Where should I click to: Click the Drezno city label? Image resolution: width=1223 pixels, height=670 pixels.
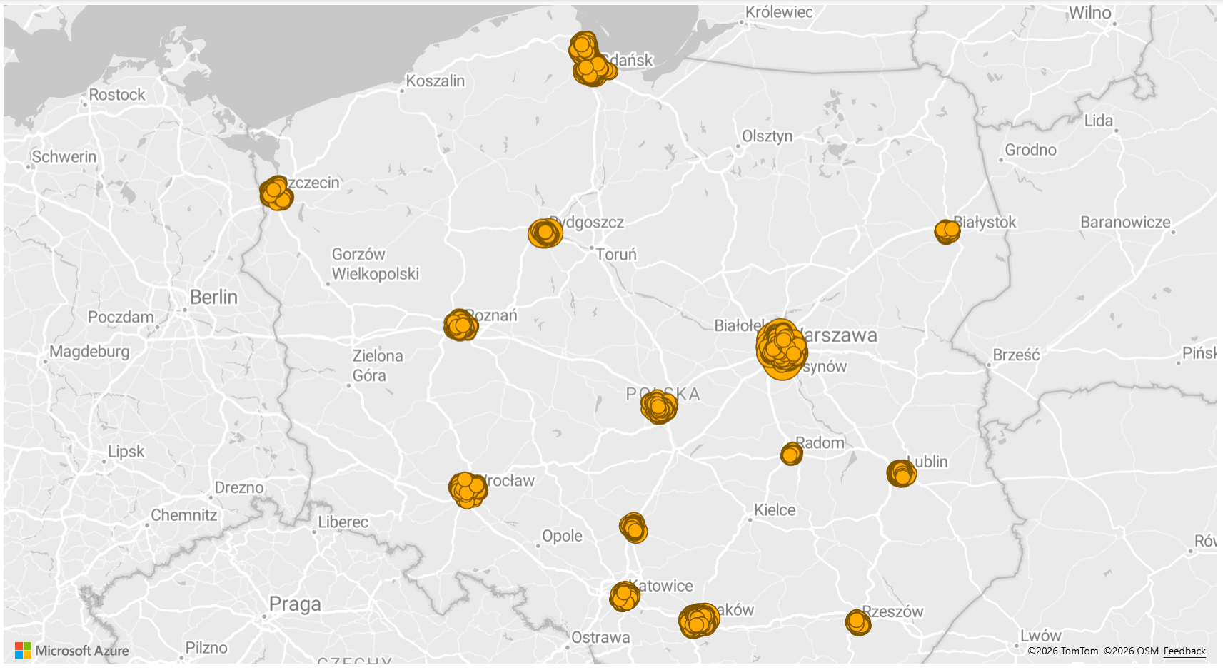coord(239,487)
